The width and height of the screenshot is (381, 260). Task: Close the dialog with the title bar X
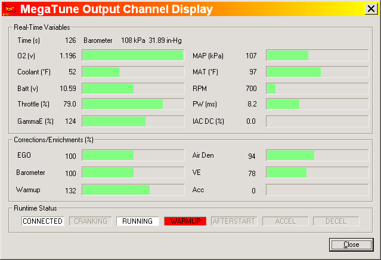click(x=371, y=9)
